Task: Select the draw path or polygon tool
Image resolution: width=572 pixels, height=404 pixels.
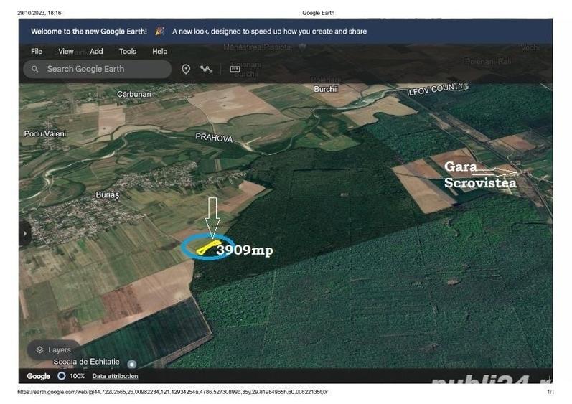Action: pyautogui.click(x=207, y=69)
